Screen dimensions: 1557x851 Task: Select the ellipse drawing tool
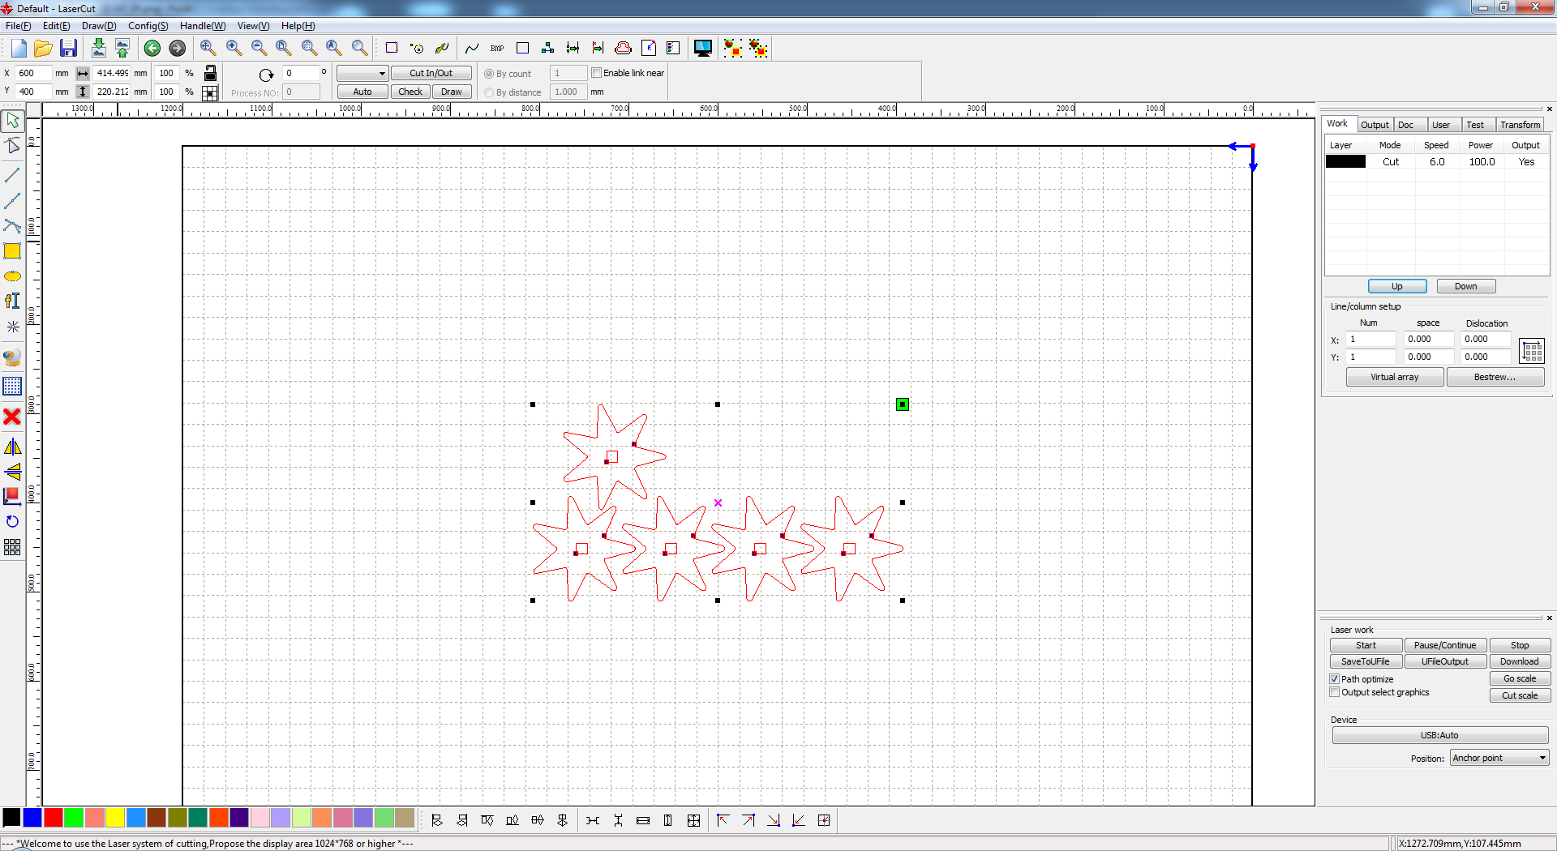pos(12,276)
